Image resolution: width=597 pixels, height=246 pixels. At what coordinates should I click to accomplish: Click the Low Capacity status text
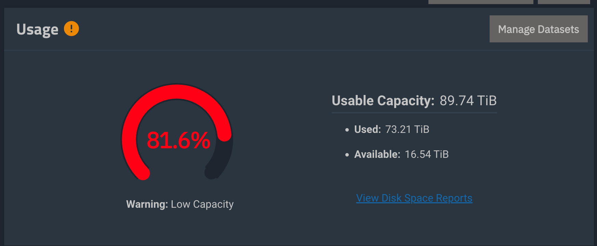pyautogui.click(x=202, y=204)
